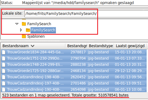
Task: Click the Lokale site path input field
Action: tap(86, 14)
